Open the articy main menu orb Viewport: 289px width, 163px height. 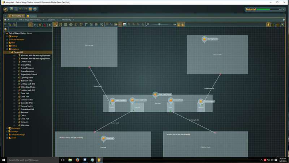pyautogui.click(x=5, y=9)
